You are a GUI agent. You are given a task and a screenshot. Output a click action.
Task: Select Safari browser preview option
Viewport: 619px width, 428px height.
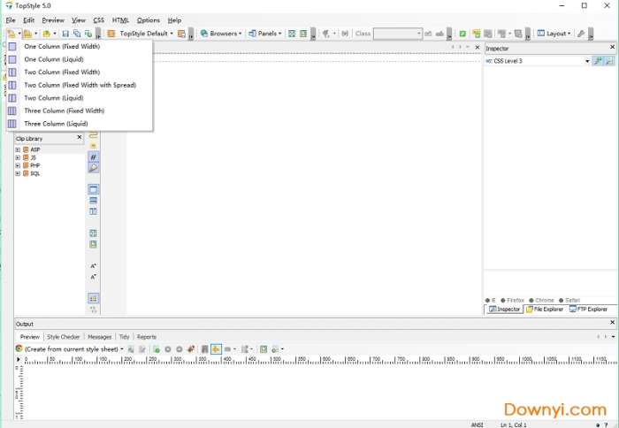pos(569,300)
